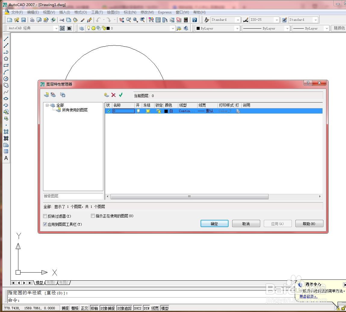Image resolution: width=346 pixels, height=312 pixels.
Task: Open the 格式(O) menu
Action: click(80, 12)
